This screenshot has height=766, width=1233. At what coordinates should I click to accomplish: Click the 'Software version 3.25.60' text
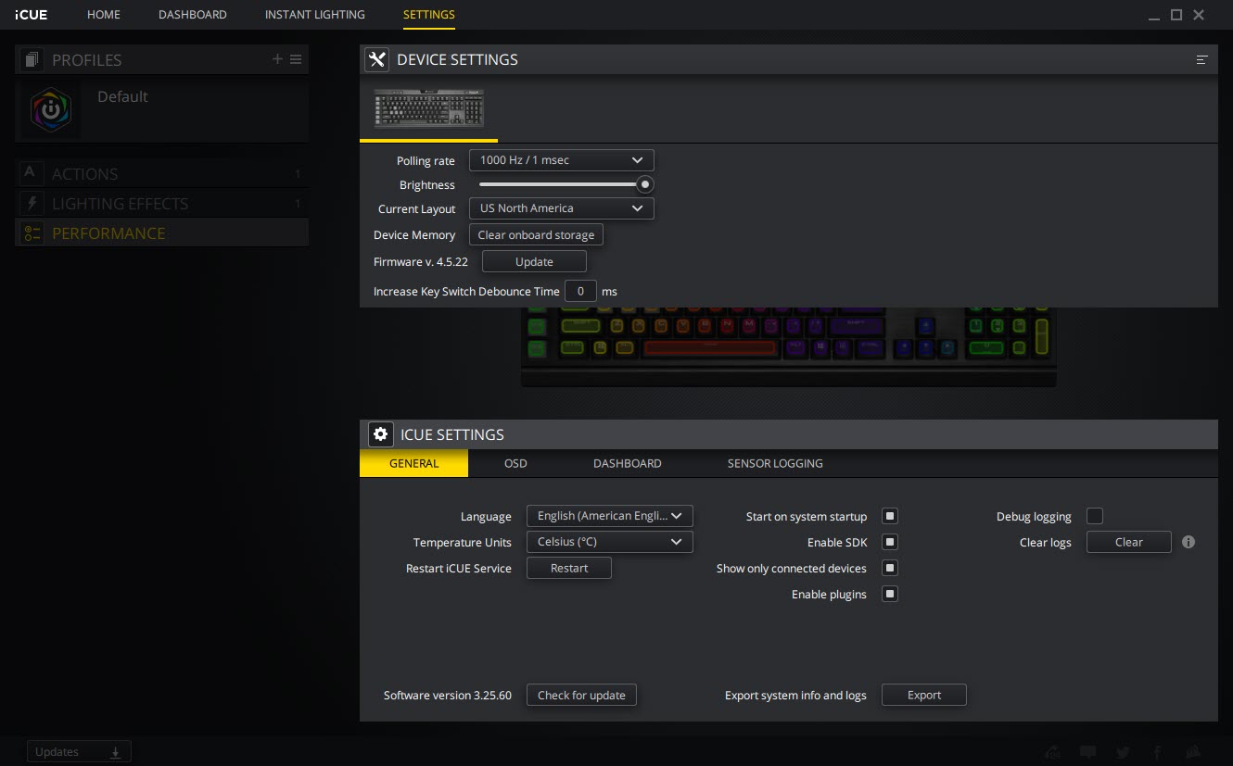coord(448,695)
